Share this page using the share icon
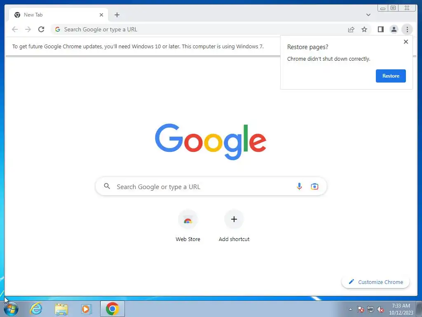This screenshot has width=422, height=317. [x=351, y=29]
